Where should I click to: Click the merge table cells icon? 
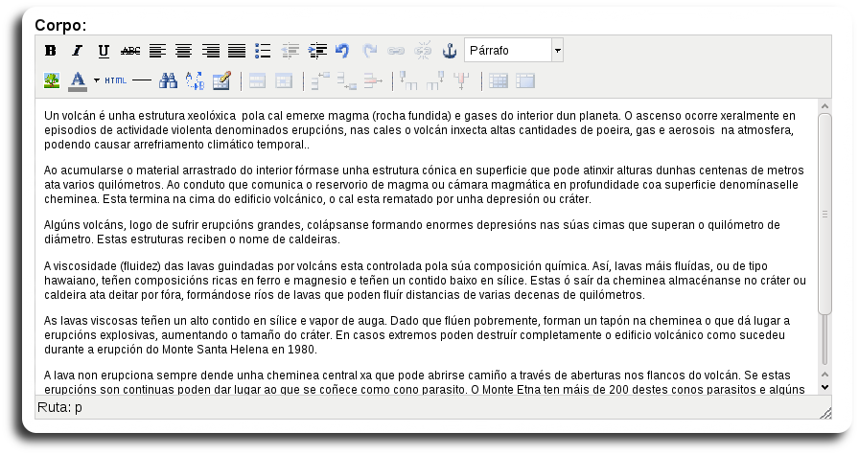click(524, 81)
